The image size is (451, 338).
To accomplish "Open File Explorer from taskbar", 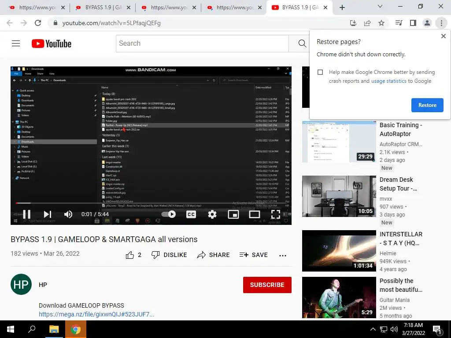I will pyautogui.click(x=54, y=329).
